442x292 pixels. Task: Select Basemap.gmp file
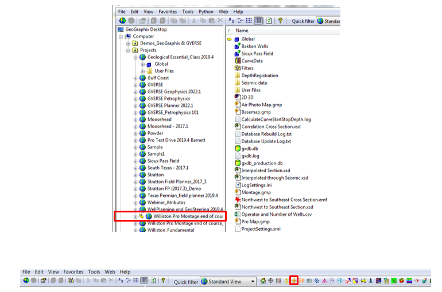pos(256,112)
